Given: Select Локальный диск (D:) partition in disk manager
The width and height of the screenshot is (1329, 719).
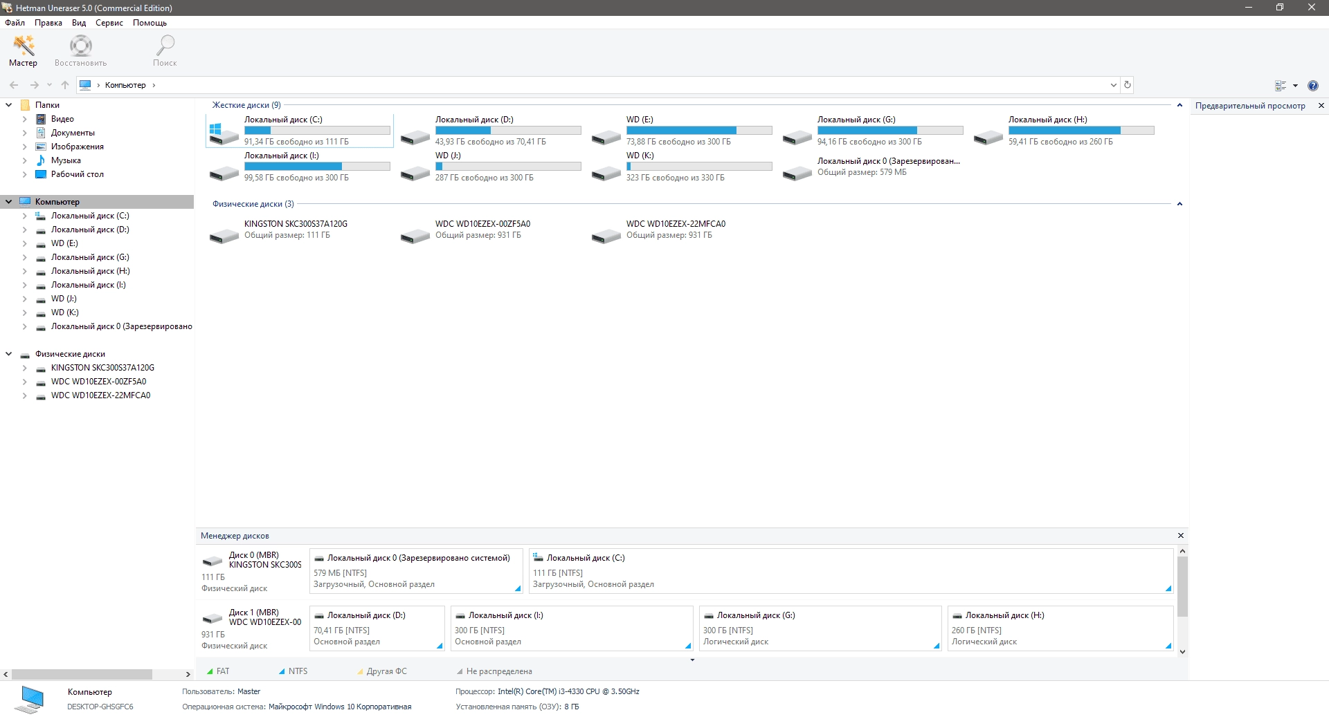Looking at the screenshot, I should 377,628.
